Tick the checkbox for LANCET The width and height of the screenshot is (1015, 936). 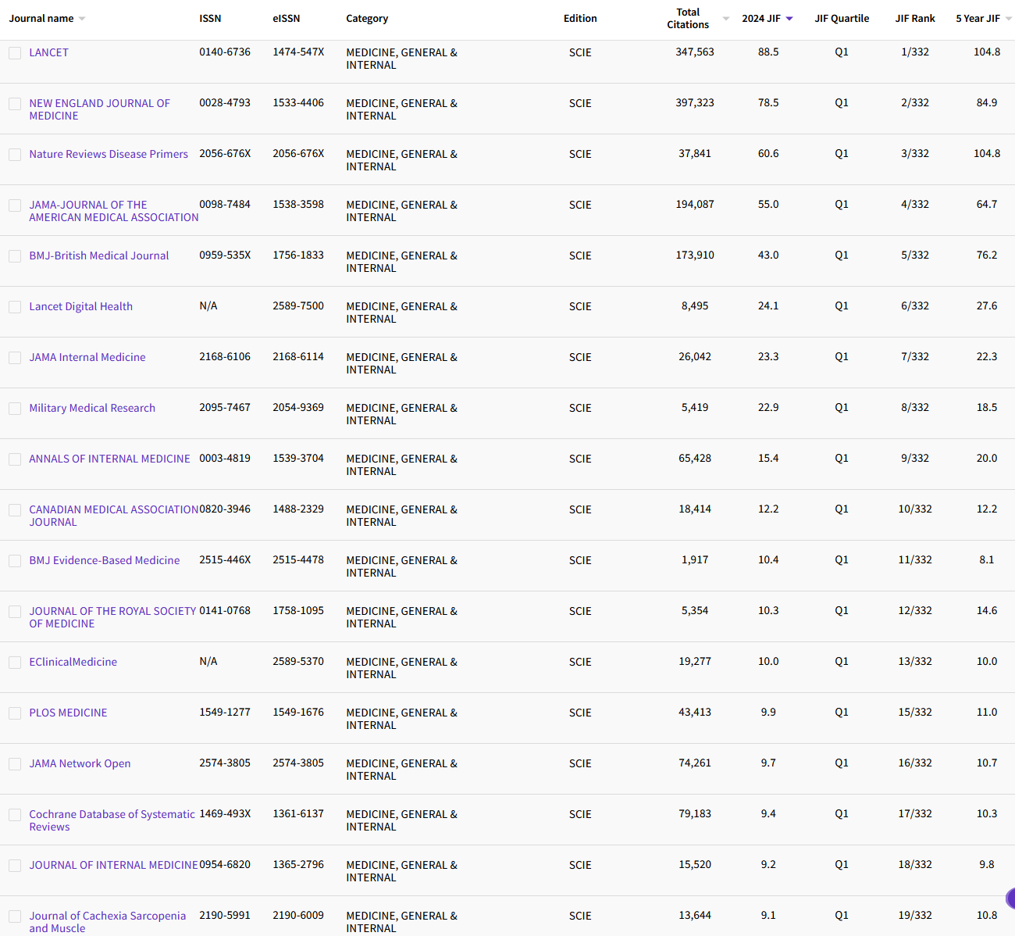coord(15,53)
